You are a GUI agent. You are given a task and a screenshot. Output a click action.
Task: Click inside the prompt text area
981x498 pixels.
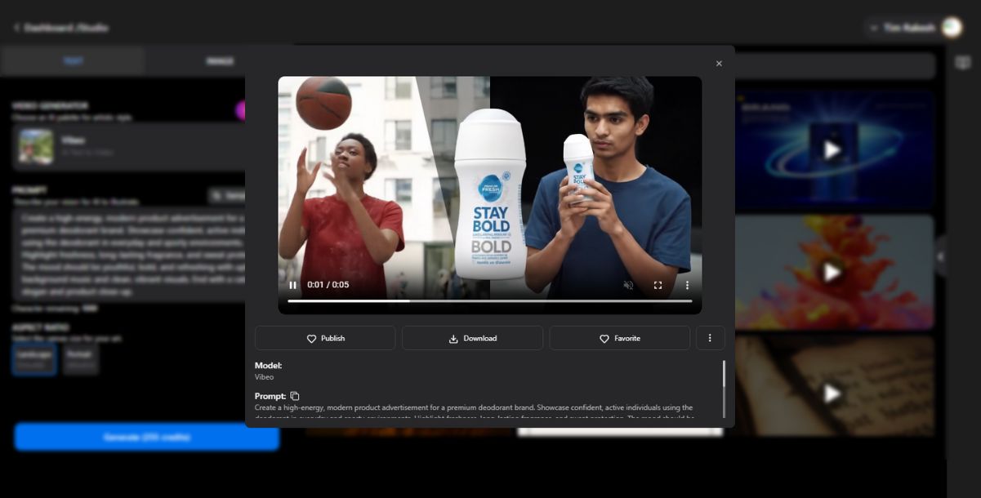tap(129, 255)
